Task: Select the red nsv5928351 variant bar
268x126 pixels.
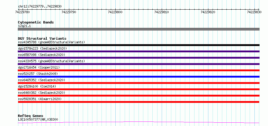Action: [x=139, y=102]
